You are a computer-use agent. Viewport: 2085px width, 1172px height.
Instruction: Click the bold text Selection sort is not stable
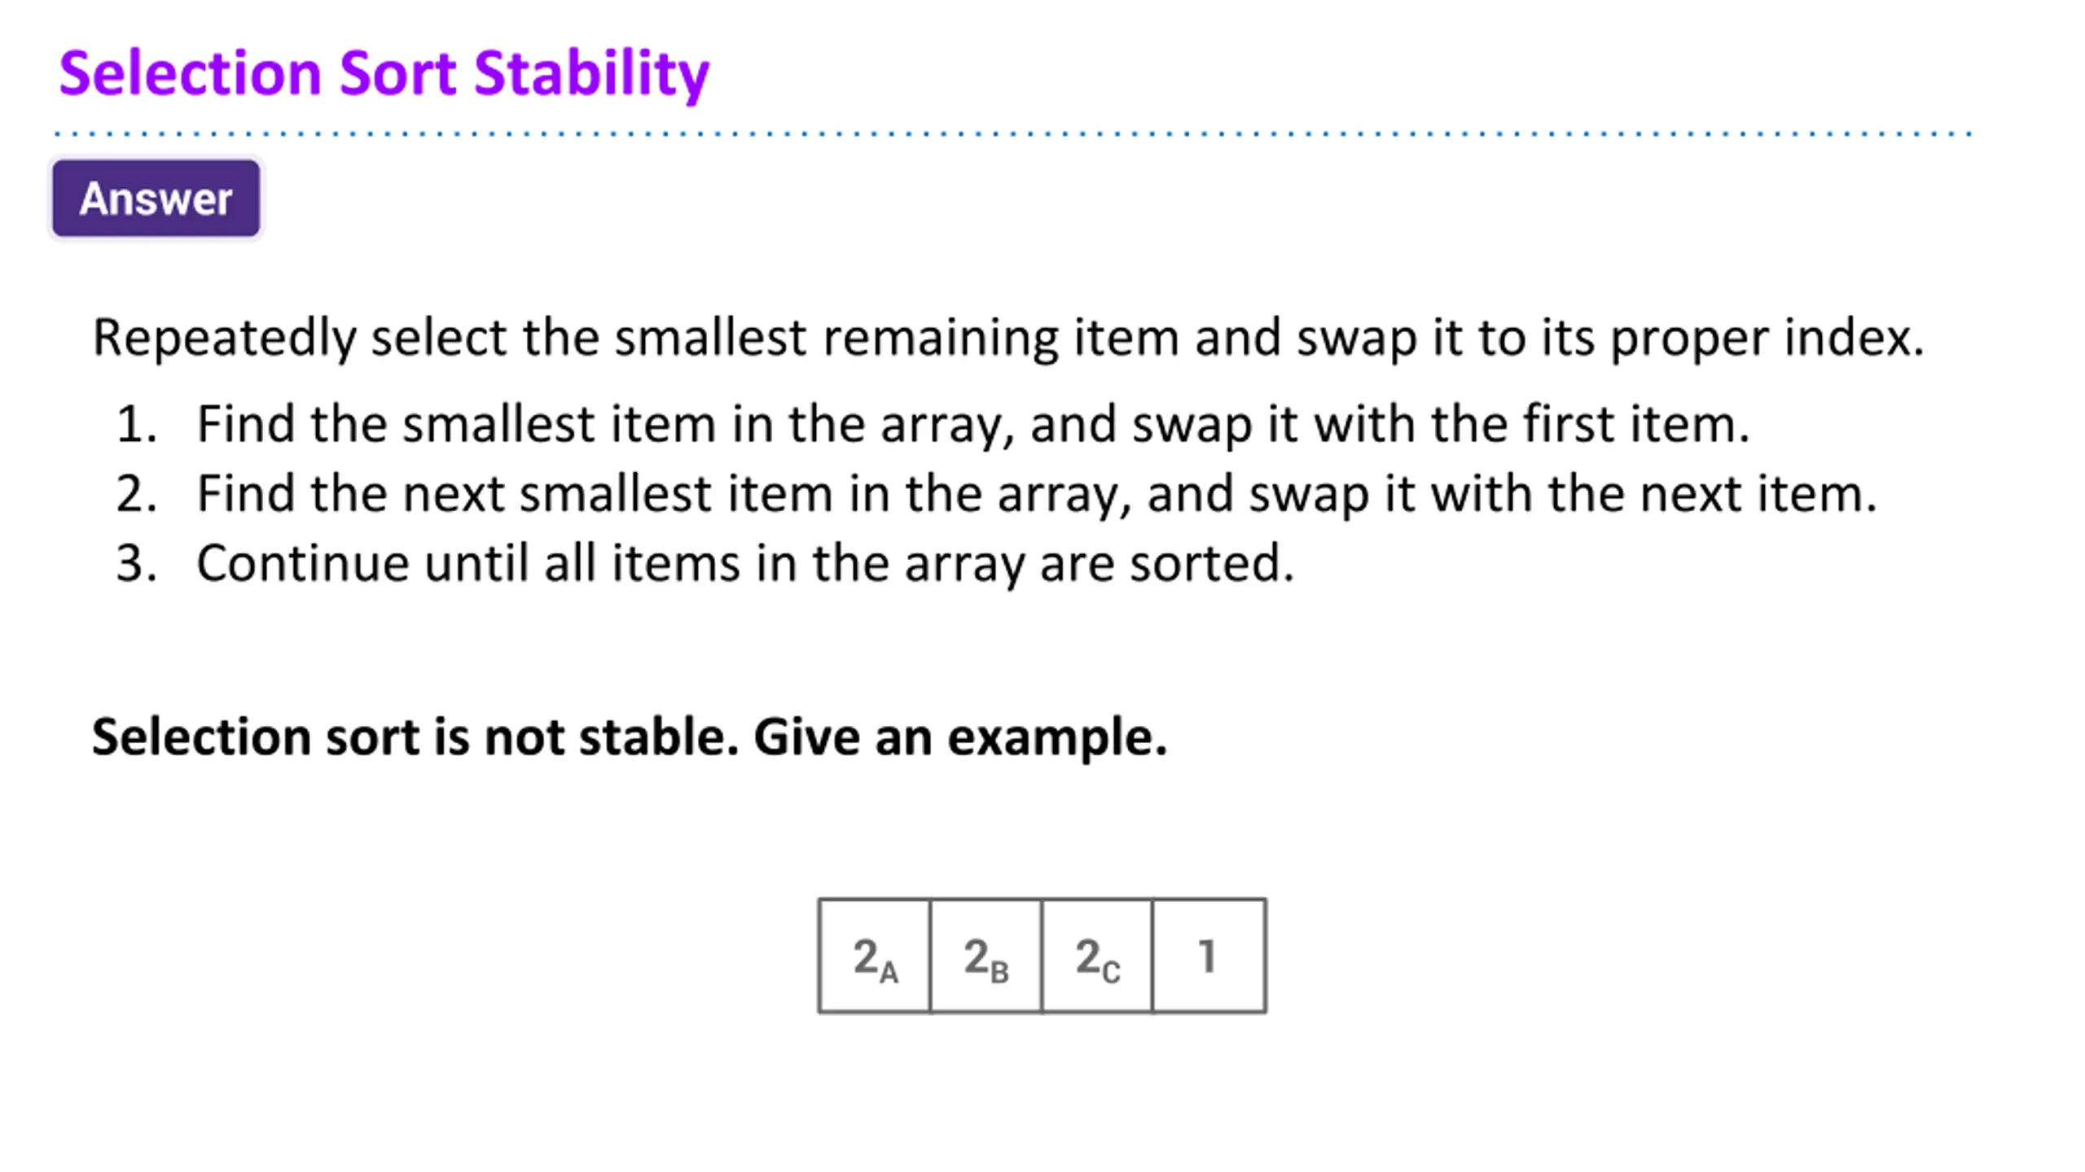[x=415, y=737]
